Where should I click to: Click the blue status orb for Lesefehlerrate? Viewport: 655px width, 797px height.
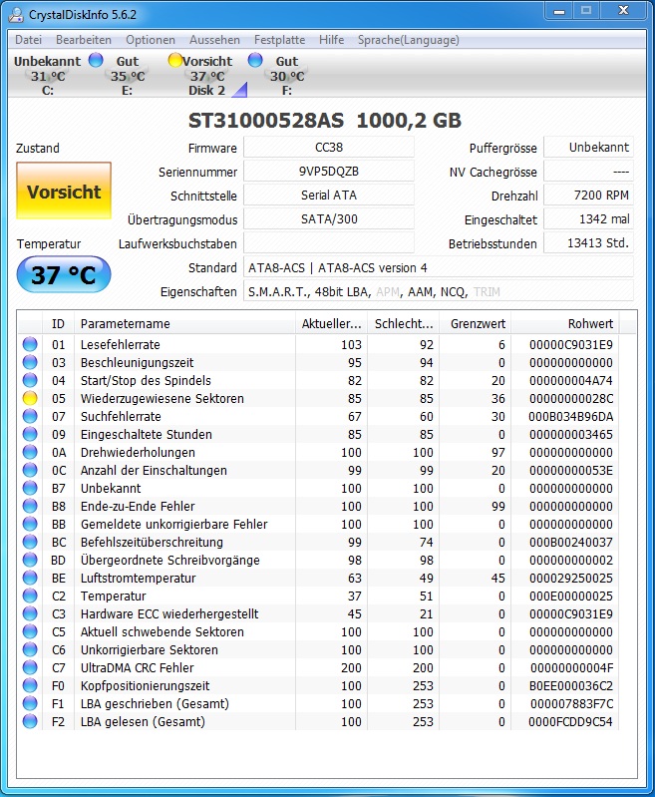coord(30,344)
